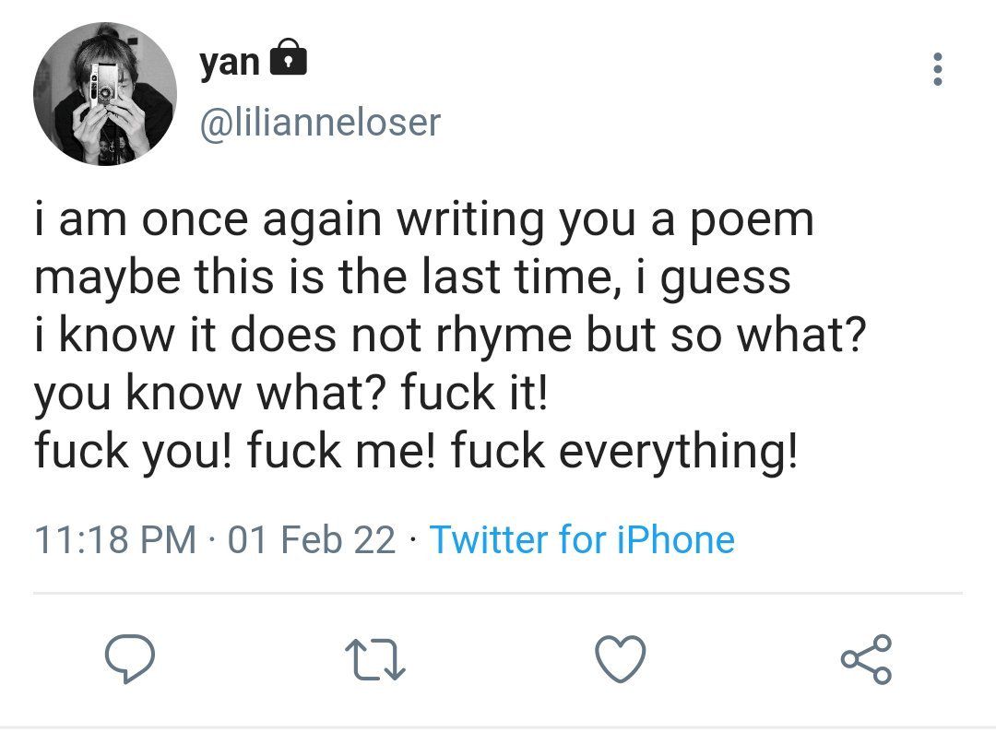Click the padlock icon beside yan

(289, 57)
